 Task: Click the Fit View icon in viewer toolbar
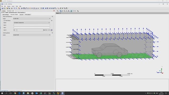71,11
